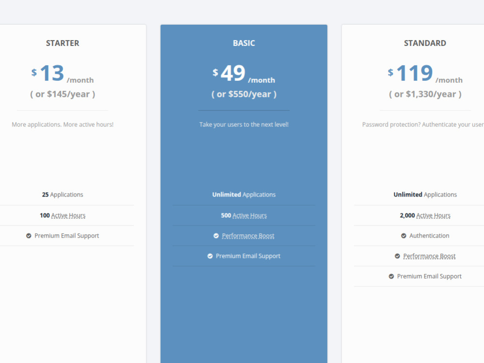Click 'Take your users to the next level!' tagline
Screen dimensions: 484x363
pyautogui.click(x=244, y=125)
